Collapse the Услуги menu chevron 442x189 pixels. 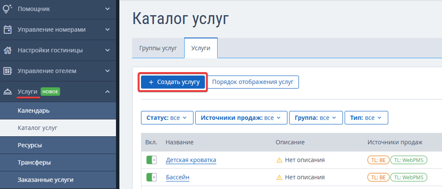[108, 92]
